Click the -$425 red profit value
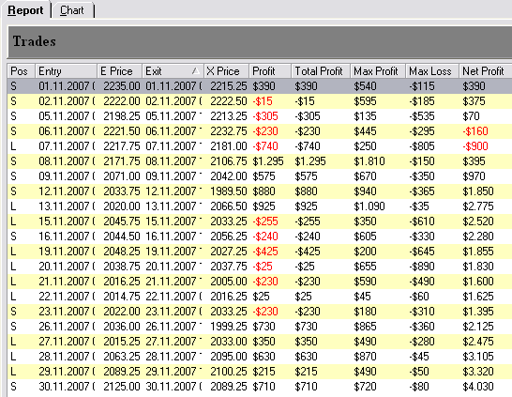This screenshot has width=512, height=397. point(265,252)
